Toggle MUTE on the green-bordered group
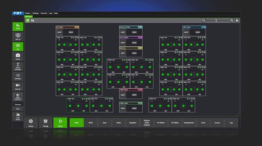This screenshot has height=146, width=262. pos(123,108)
